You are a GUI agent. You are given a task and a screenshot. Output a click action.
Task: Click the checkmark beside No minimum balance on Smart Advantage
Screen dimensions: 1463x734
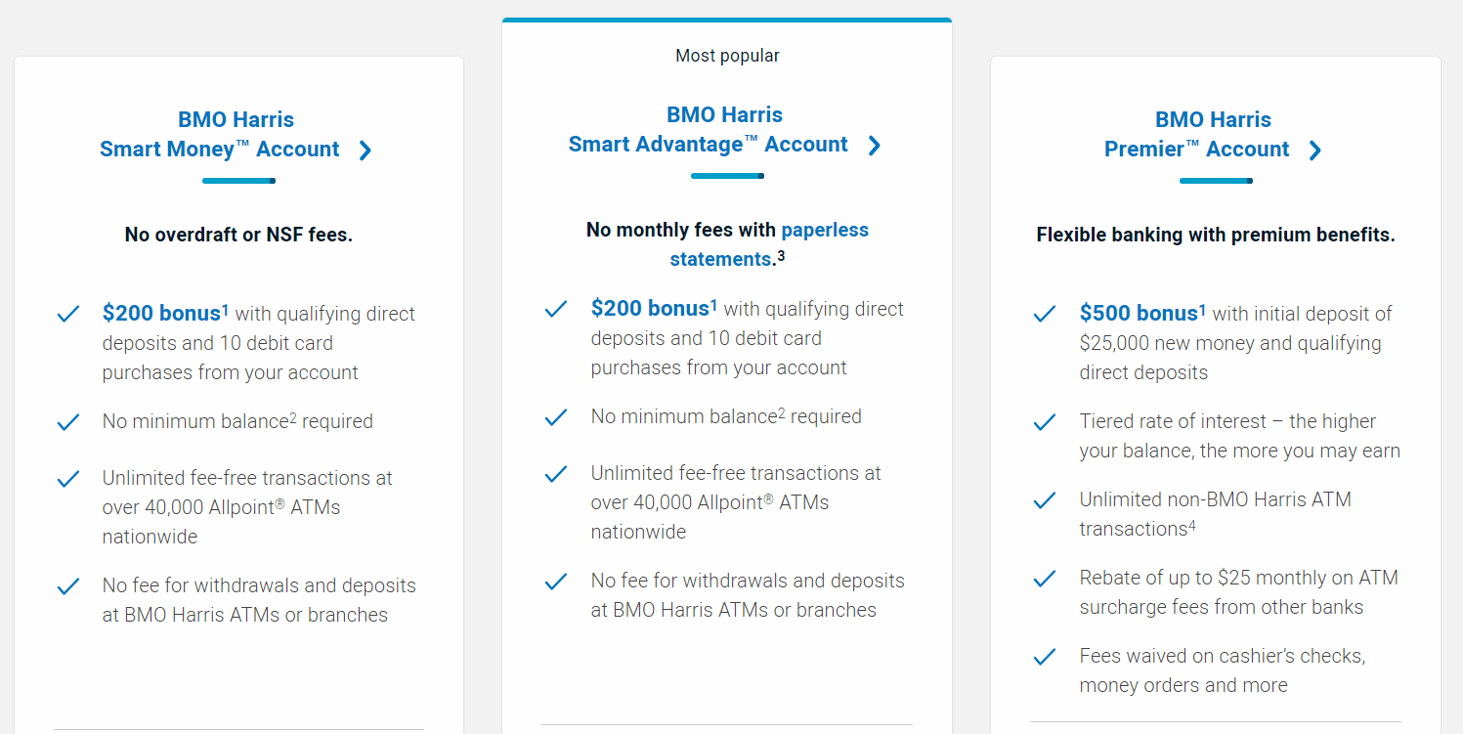(555, 417)
